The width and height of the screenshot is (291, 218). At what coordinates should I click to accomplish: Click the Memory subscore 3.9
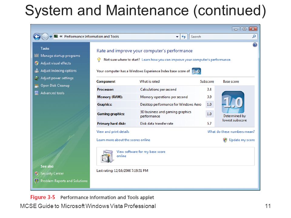[x=209, y=97]
